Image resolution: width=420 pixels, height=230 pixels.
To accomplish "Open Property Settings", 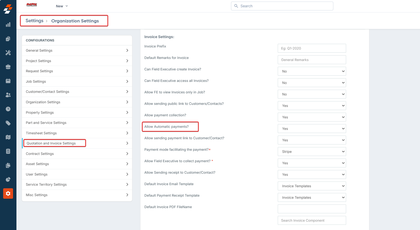I will [x=77, y=112].
